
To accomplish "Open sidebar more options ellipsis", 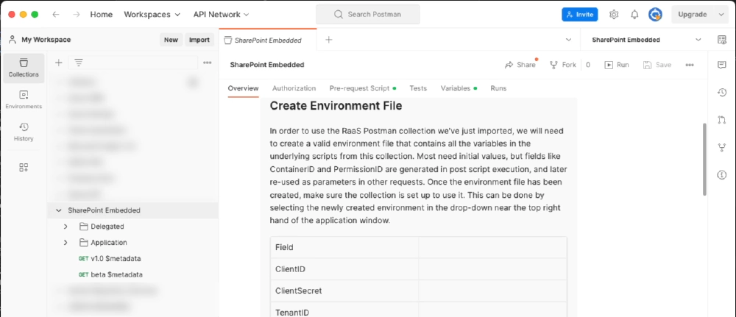I will pos(207,63).
